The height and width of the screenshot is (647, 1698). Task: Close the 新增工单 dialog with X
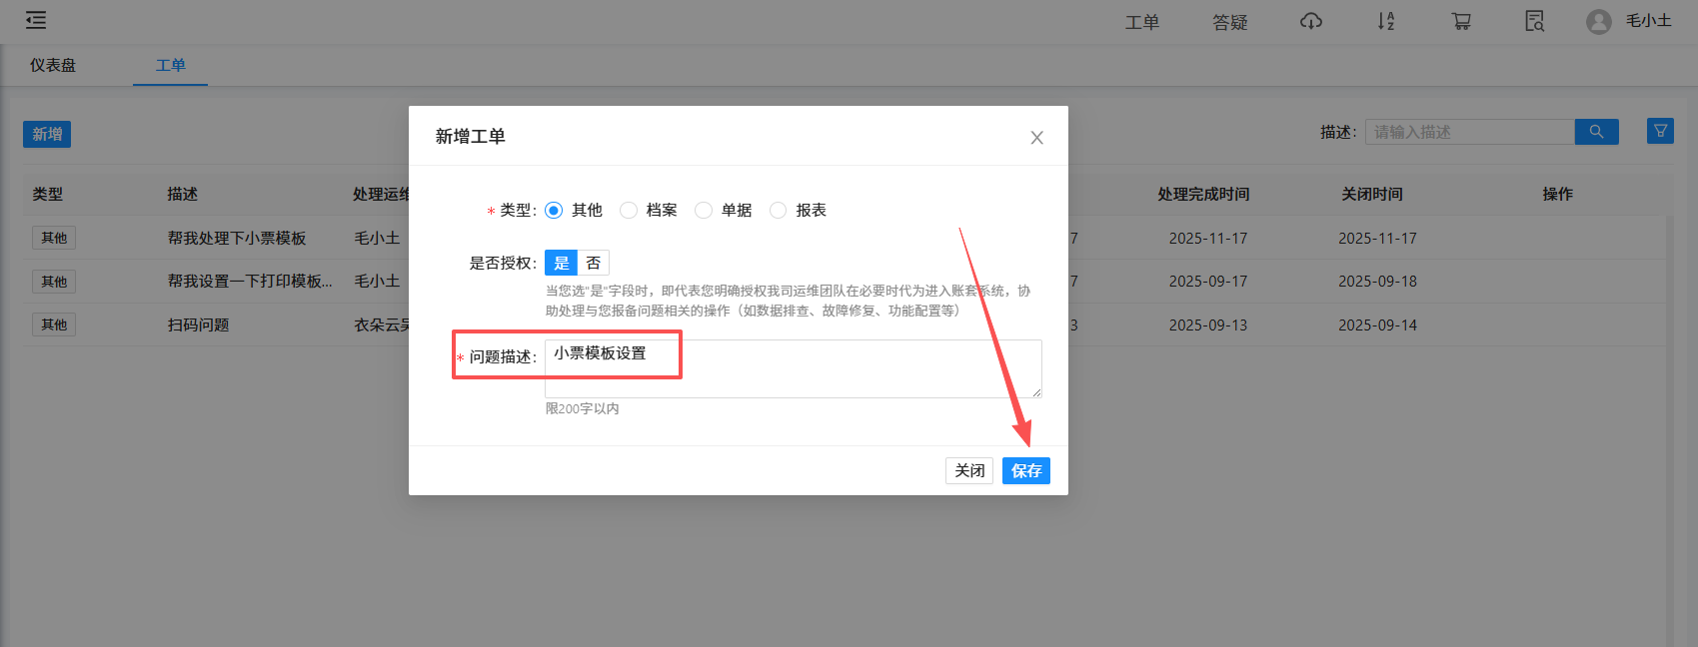(1036, 138)
